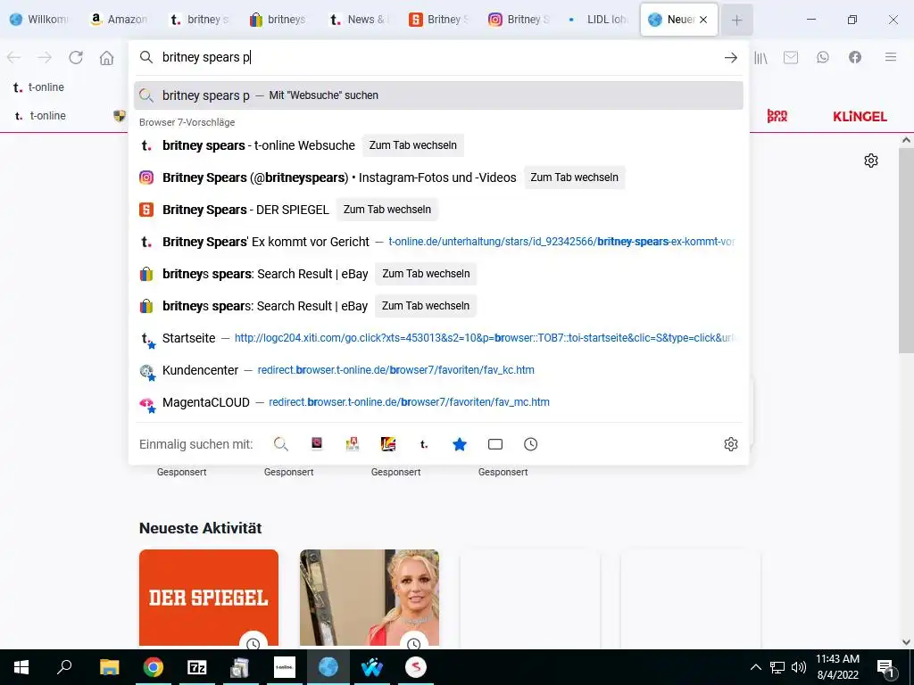
Task: Open Chrome from the taskbar
Action: coord(154,667)
